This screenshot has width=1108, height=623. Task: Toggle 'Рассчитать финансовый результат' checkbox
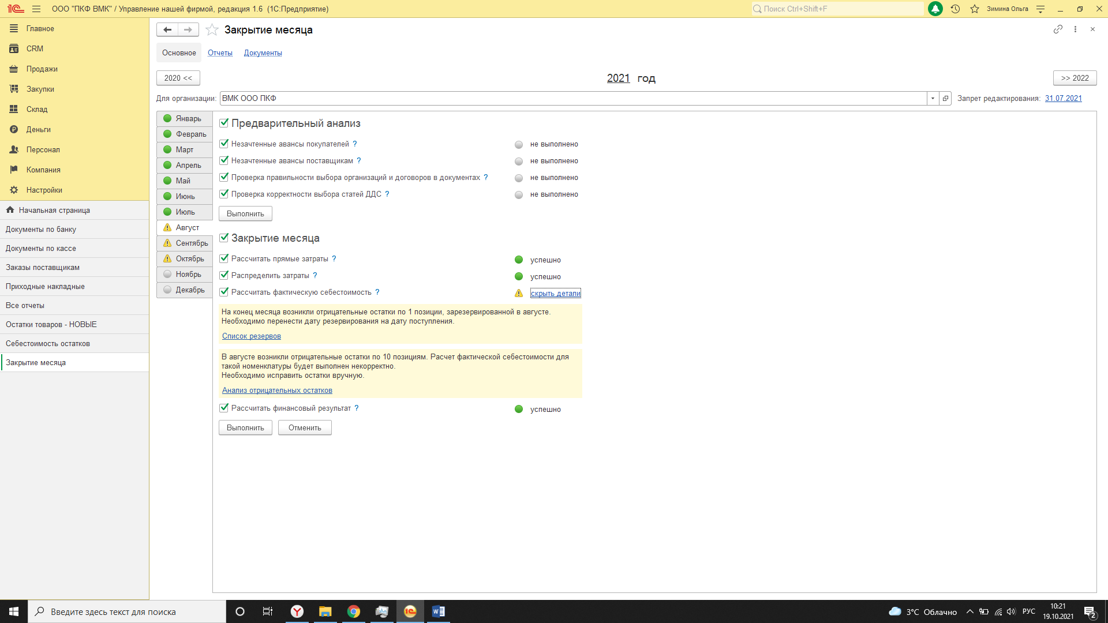pos(224,408)
